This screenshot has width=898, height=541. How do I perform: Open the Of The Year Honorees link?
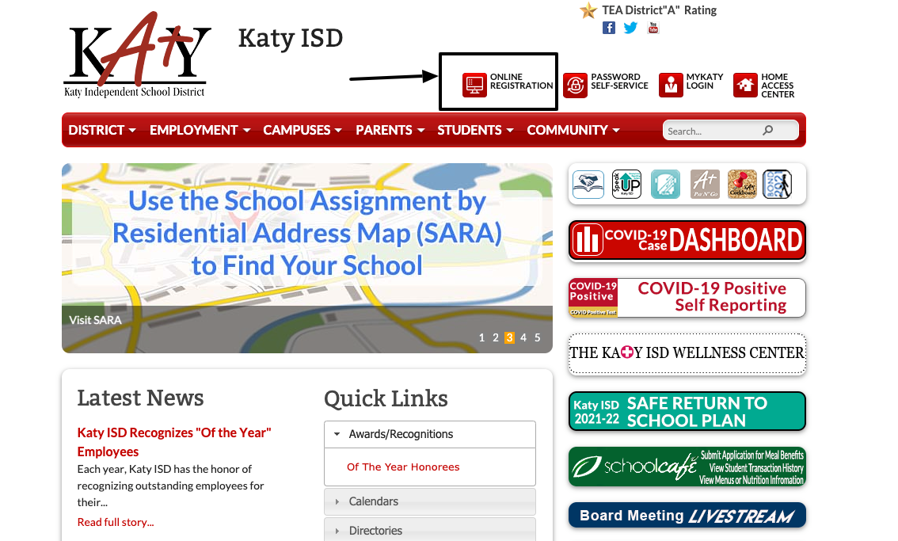[403, 467]
